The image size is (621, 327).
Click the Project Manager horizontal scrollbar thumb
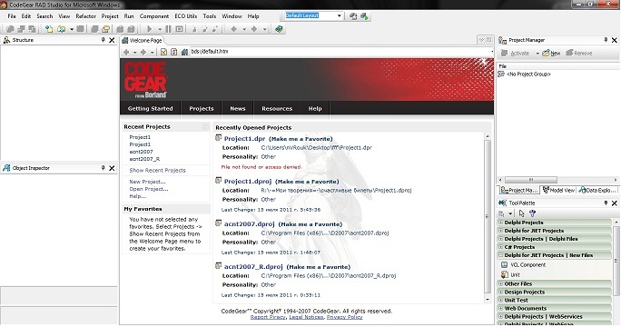point(531,180)
